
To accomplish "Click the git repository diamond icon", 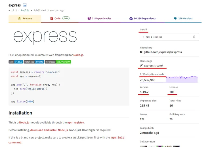I will [x=141, y=52].
